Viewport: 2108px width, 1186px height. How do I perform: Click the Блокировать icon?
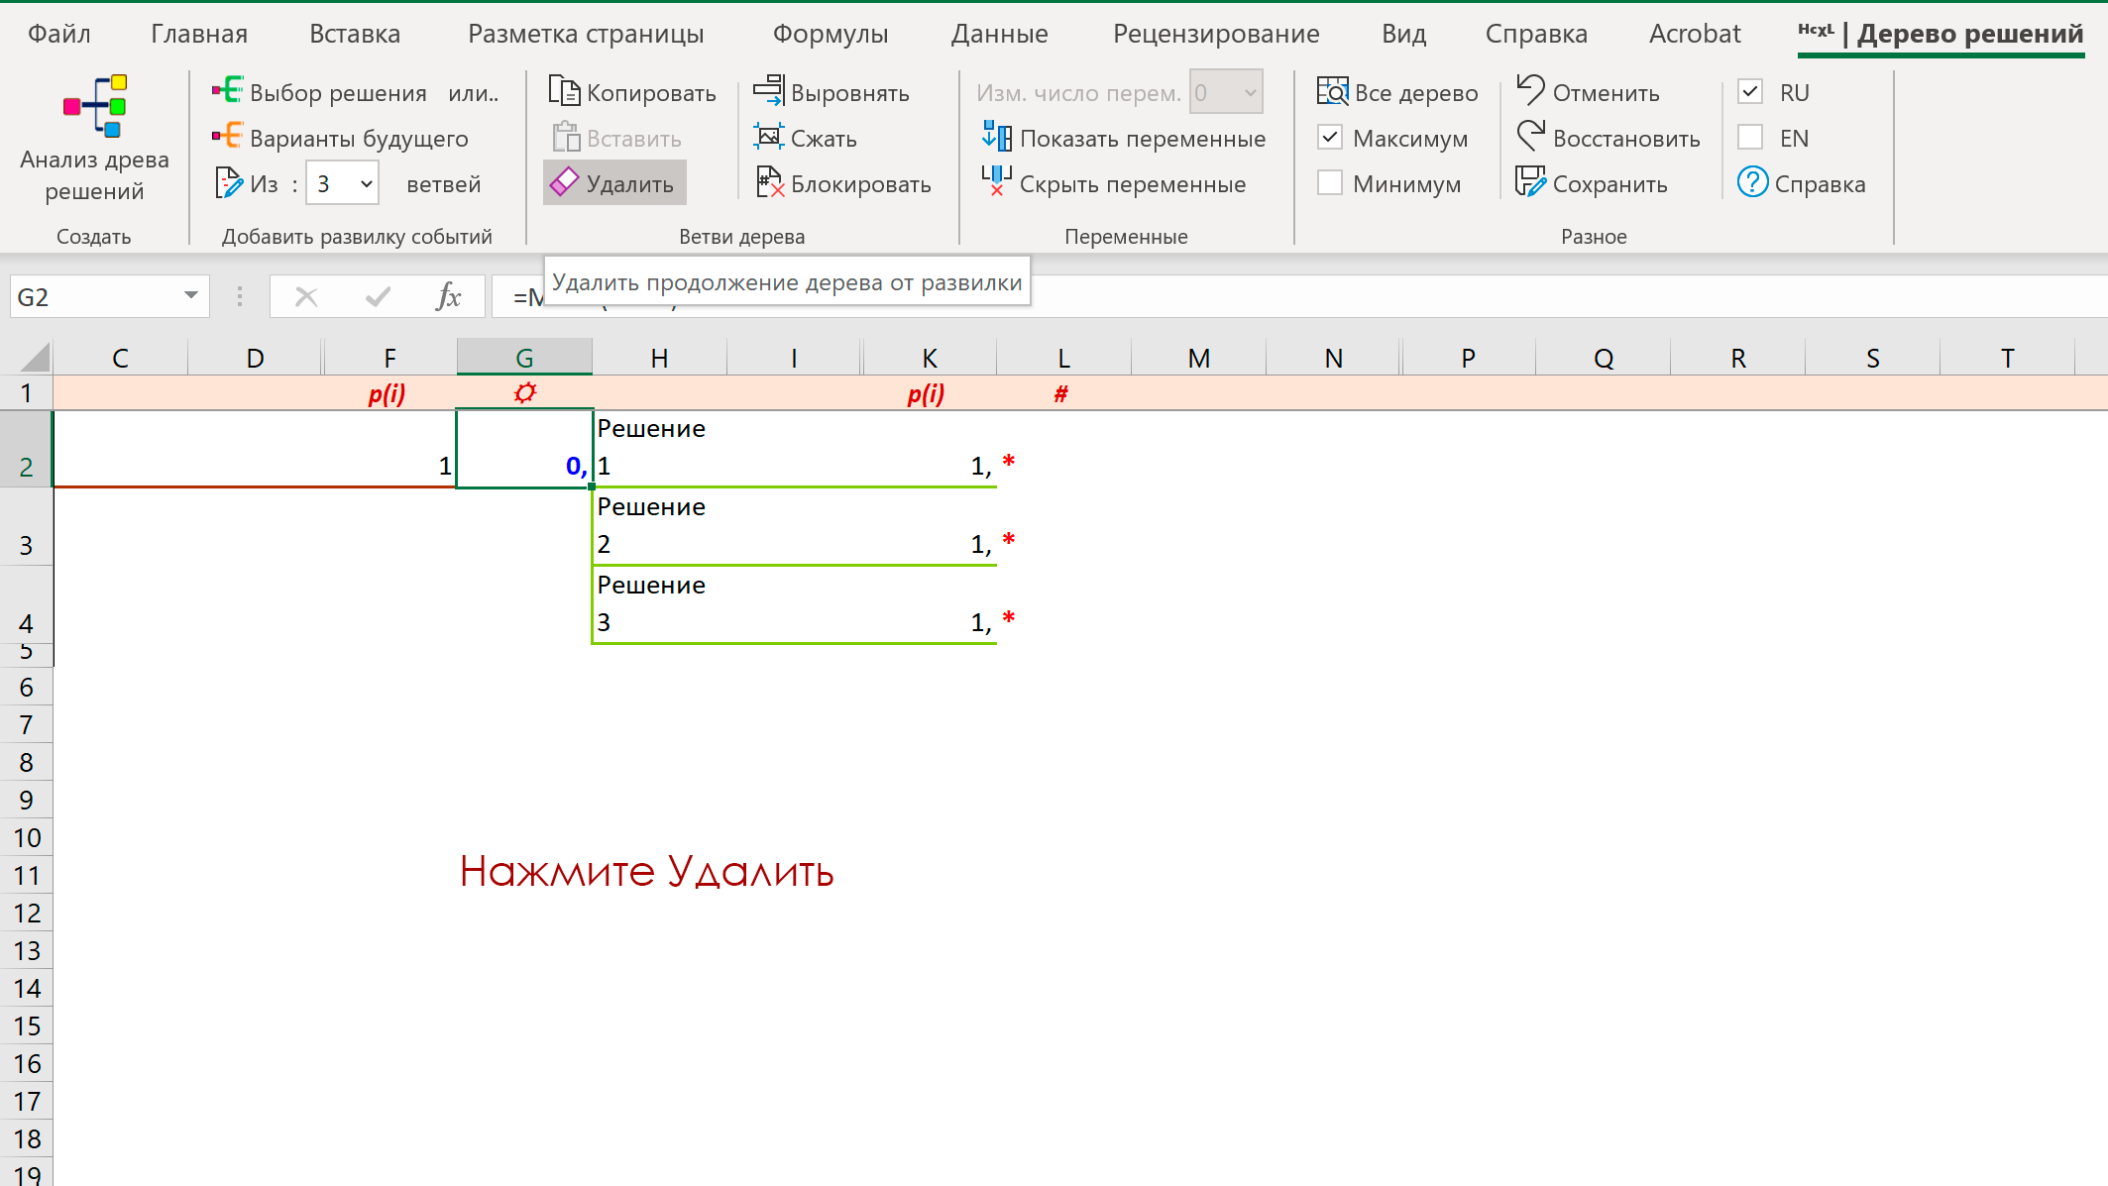770,182
